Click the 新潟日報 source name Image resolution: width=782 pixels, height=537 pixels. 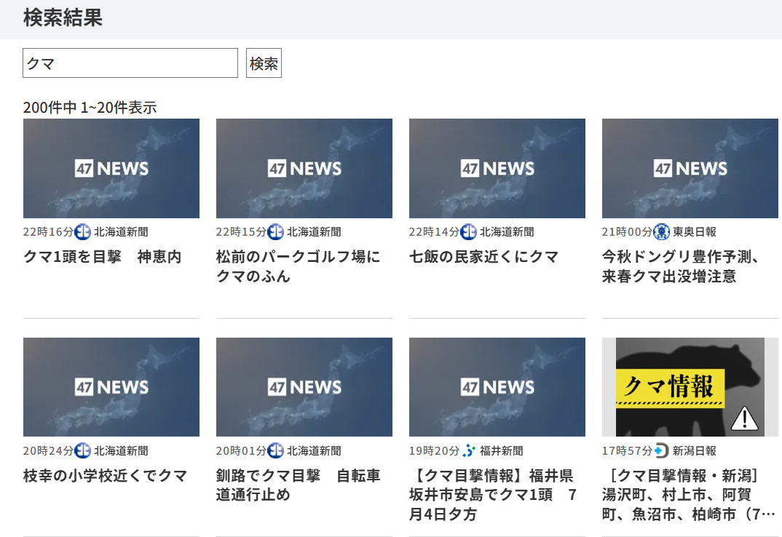[x=695, y=450]
